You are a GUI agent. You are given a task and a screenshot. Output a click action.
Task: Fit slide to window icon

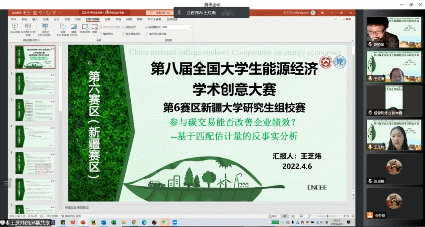click(x=353, y=216)
